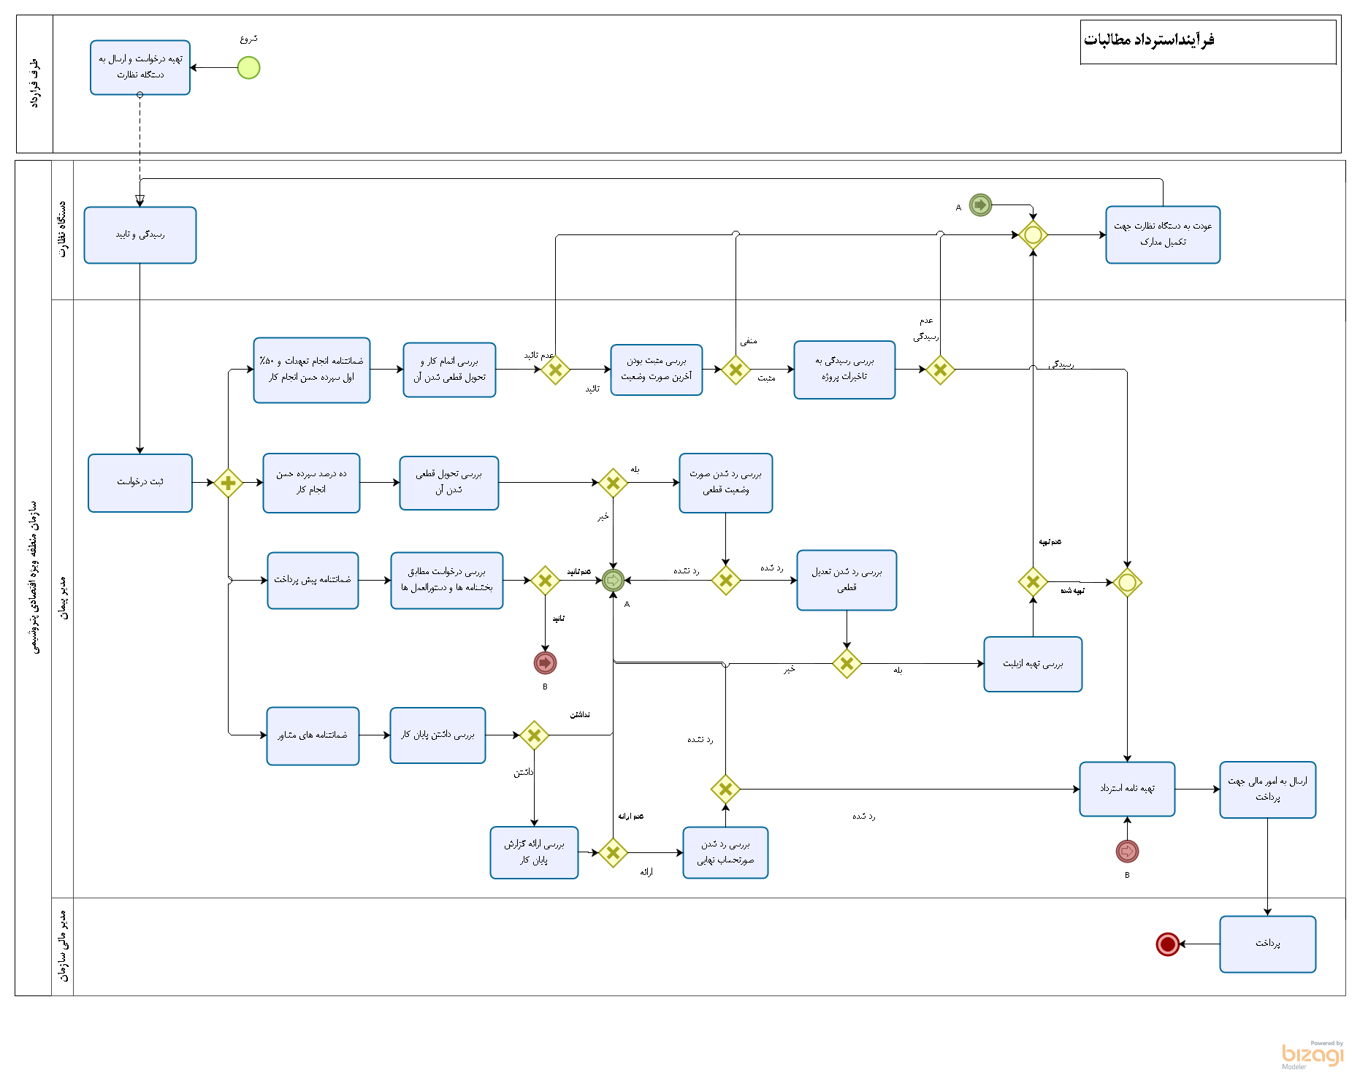Click the رسیدگی و تایید task

[x=140, y=235]
